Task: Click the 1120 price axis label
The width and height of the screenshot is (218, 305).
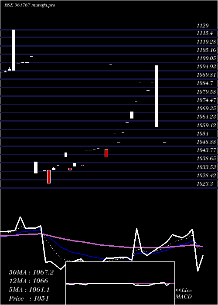Action: (203, 25)
